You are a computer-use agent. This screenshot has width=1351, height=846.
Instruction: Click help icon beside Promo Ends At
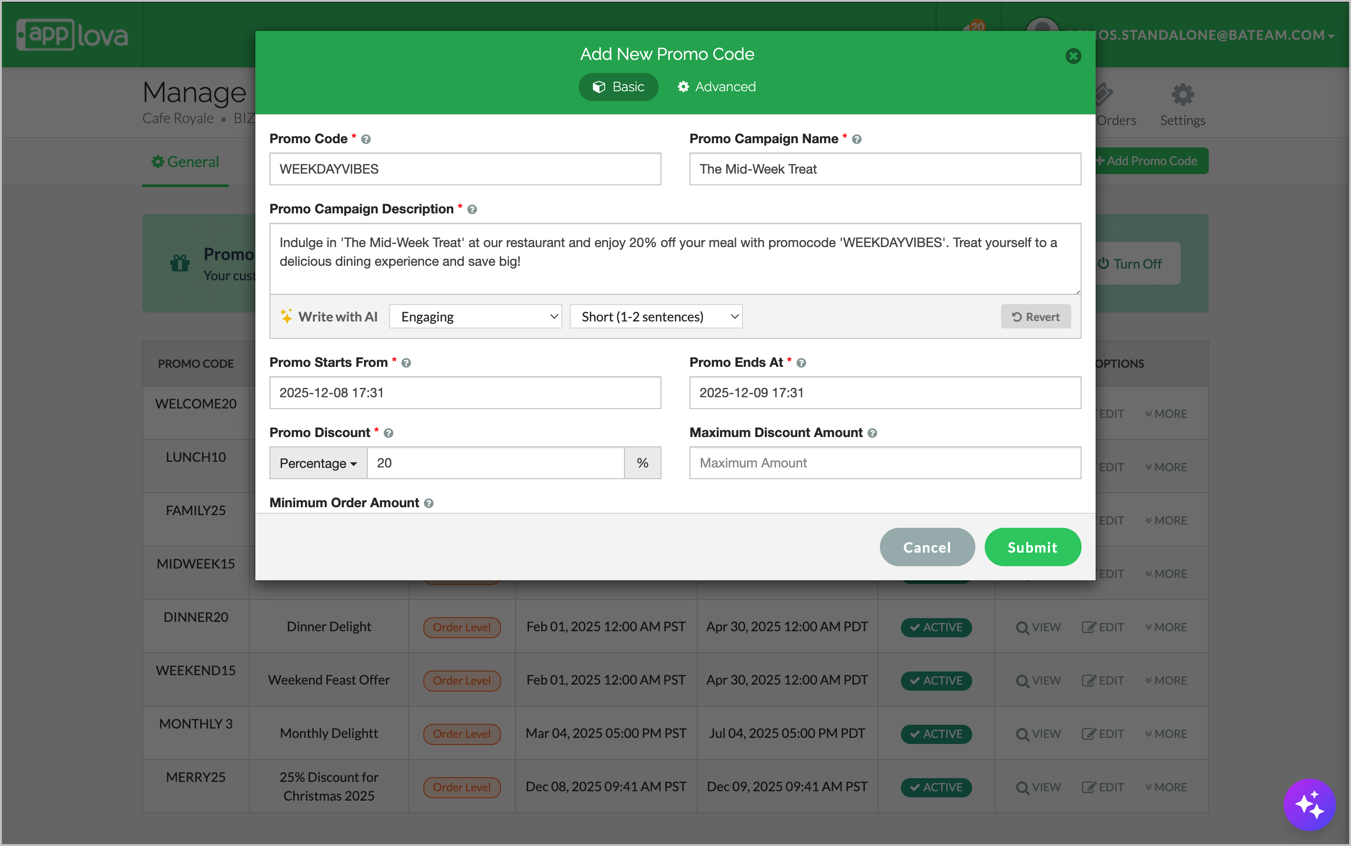(x=801, y=363)
